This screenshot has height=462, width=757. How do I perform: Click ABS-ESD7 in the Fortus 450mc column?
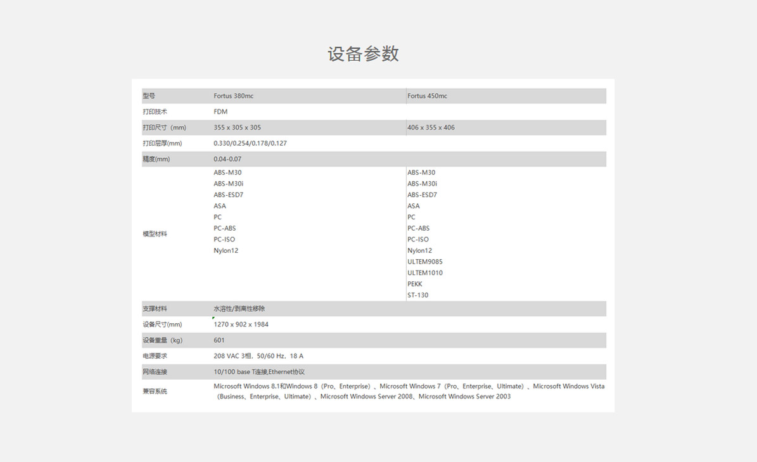click(x=422, y=195)
